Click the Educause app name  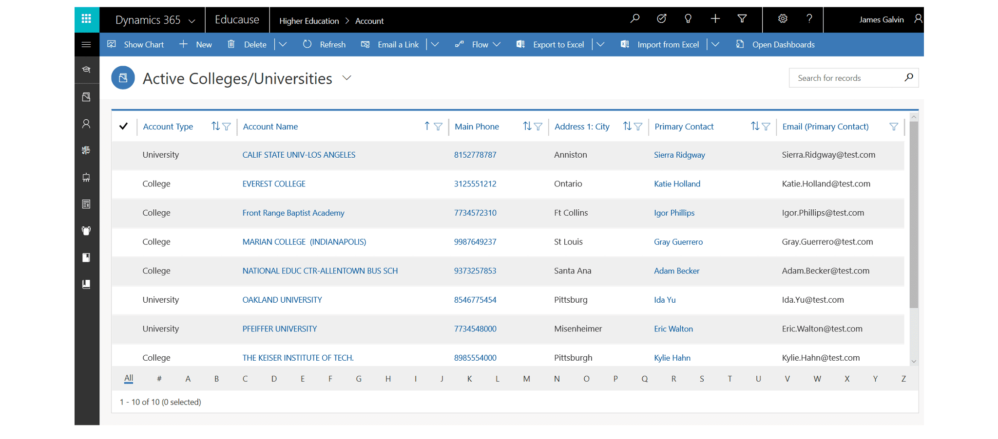237,19
